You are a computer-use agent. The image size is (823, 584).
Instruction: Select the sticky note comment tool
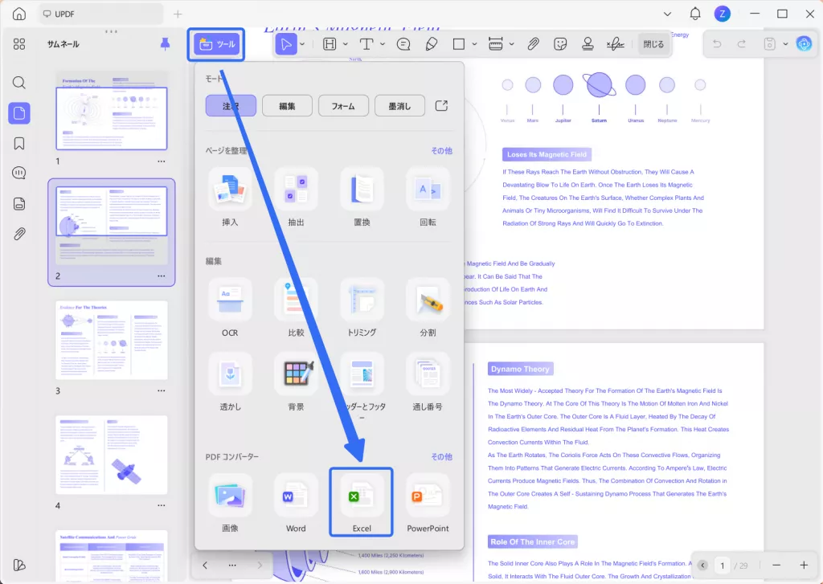(403, 44)
